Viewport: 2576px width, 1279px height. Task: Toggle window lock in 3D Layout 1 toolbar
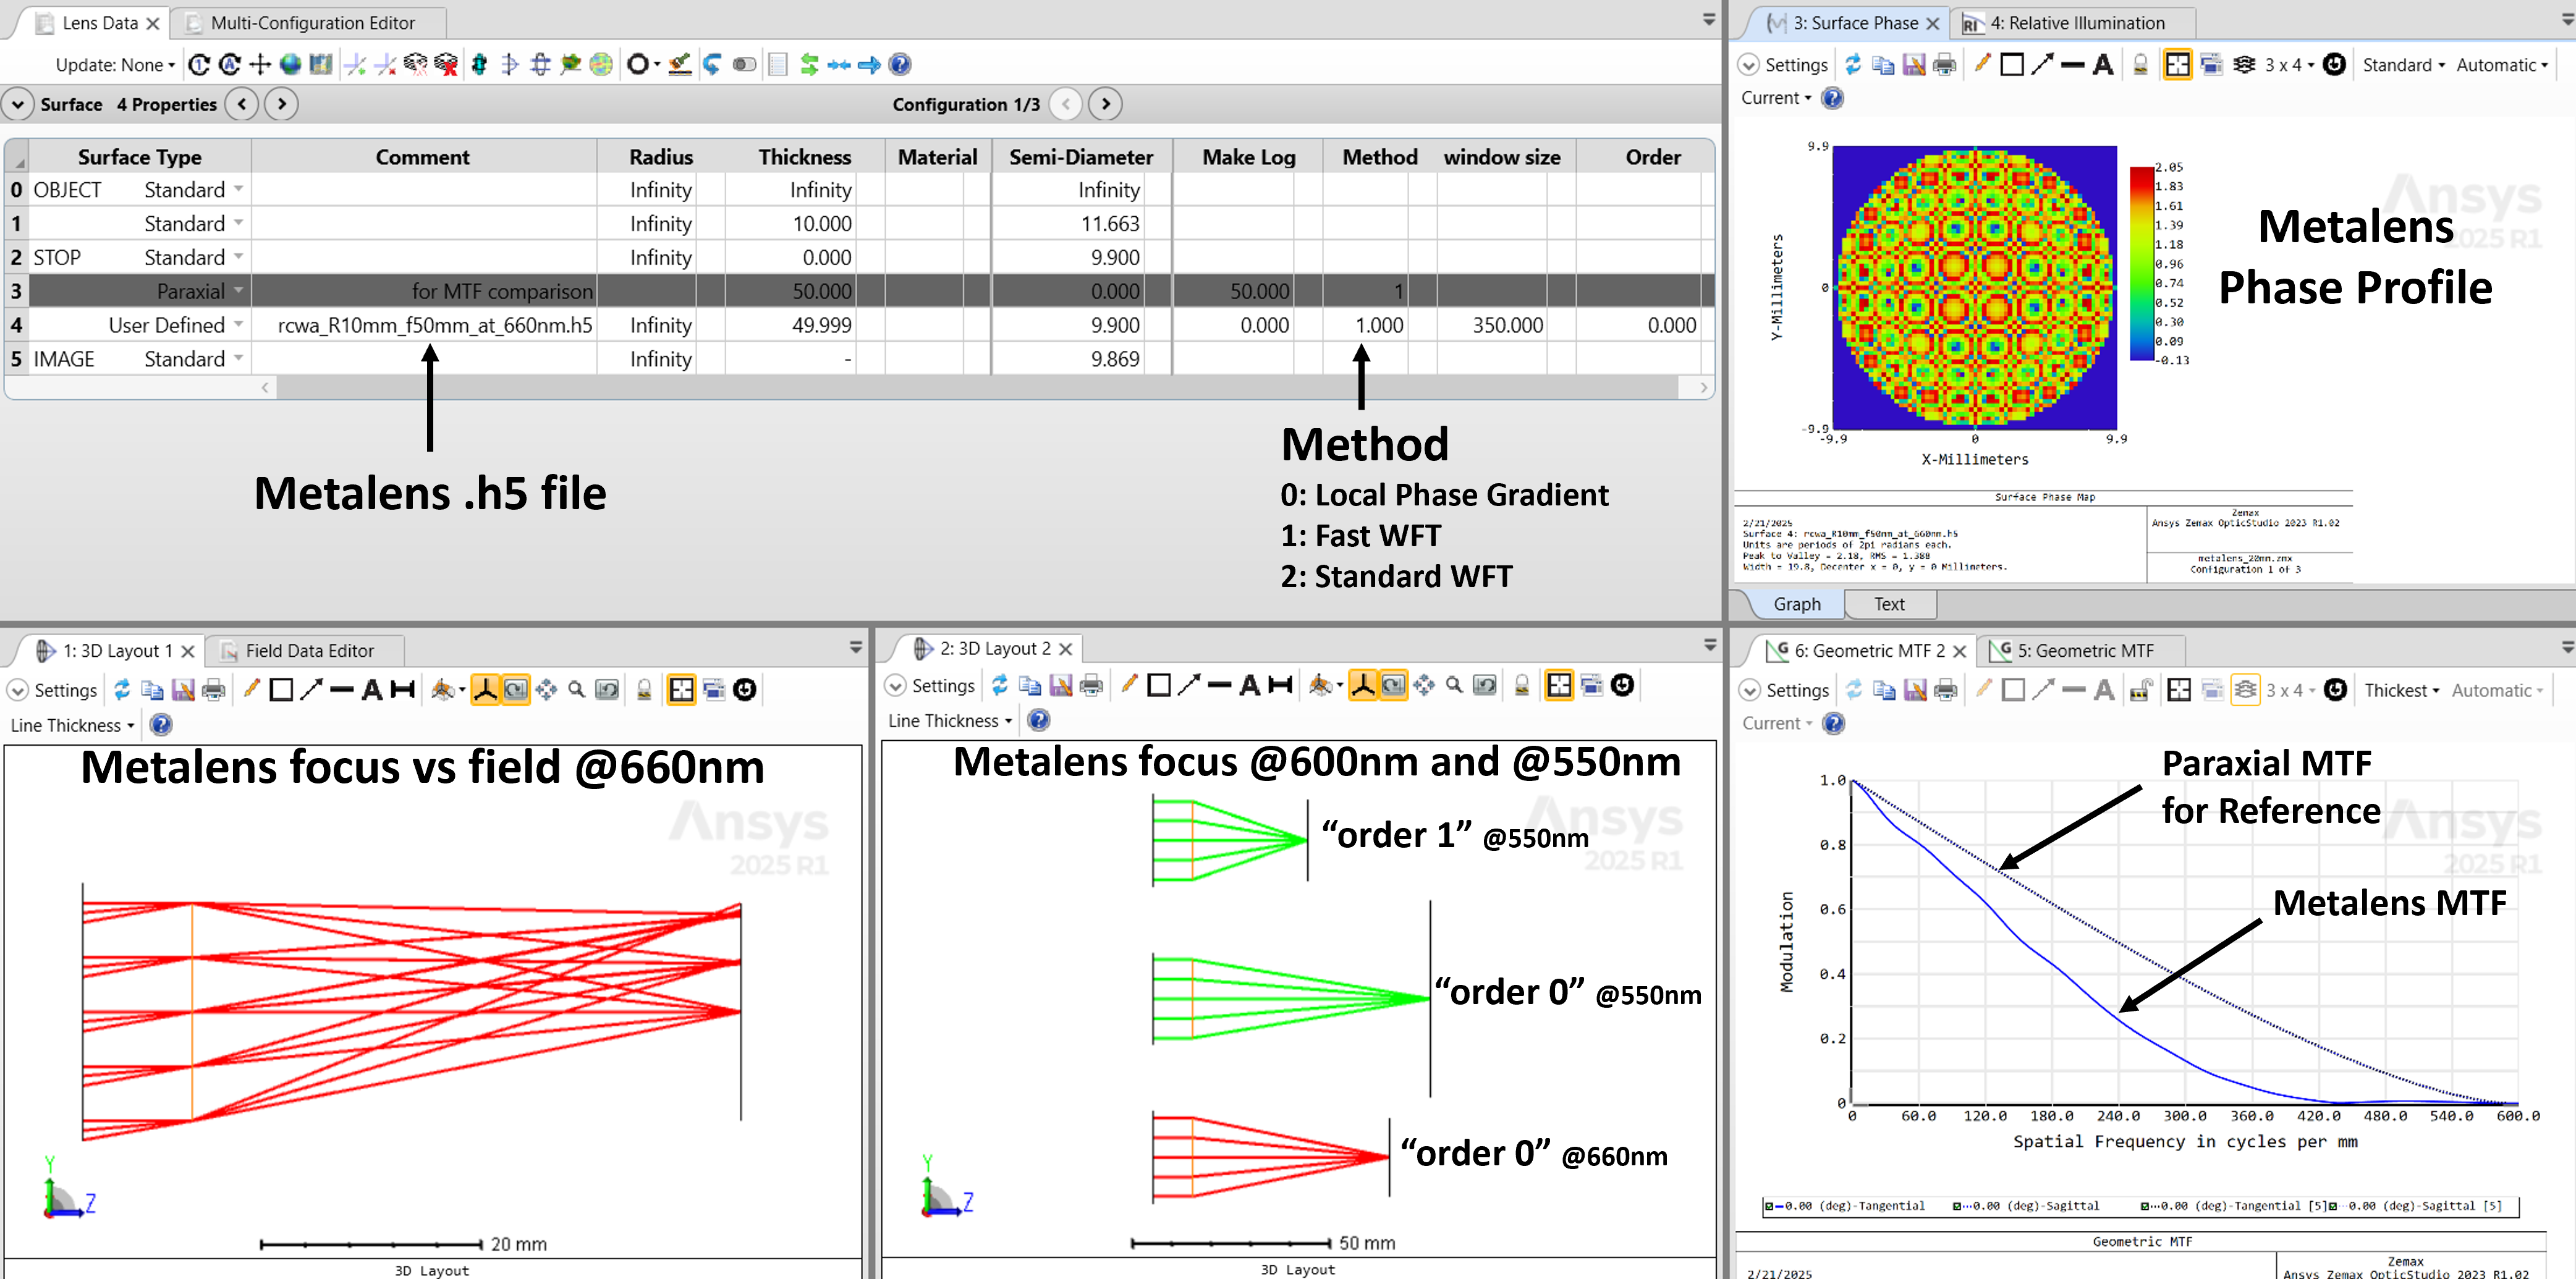tap(644, 690)
